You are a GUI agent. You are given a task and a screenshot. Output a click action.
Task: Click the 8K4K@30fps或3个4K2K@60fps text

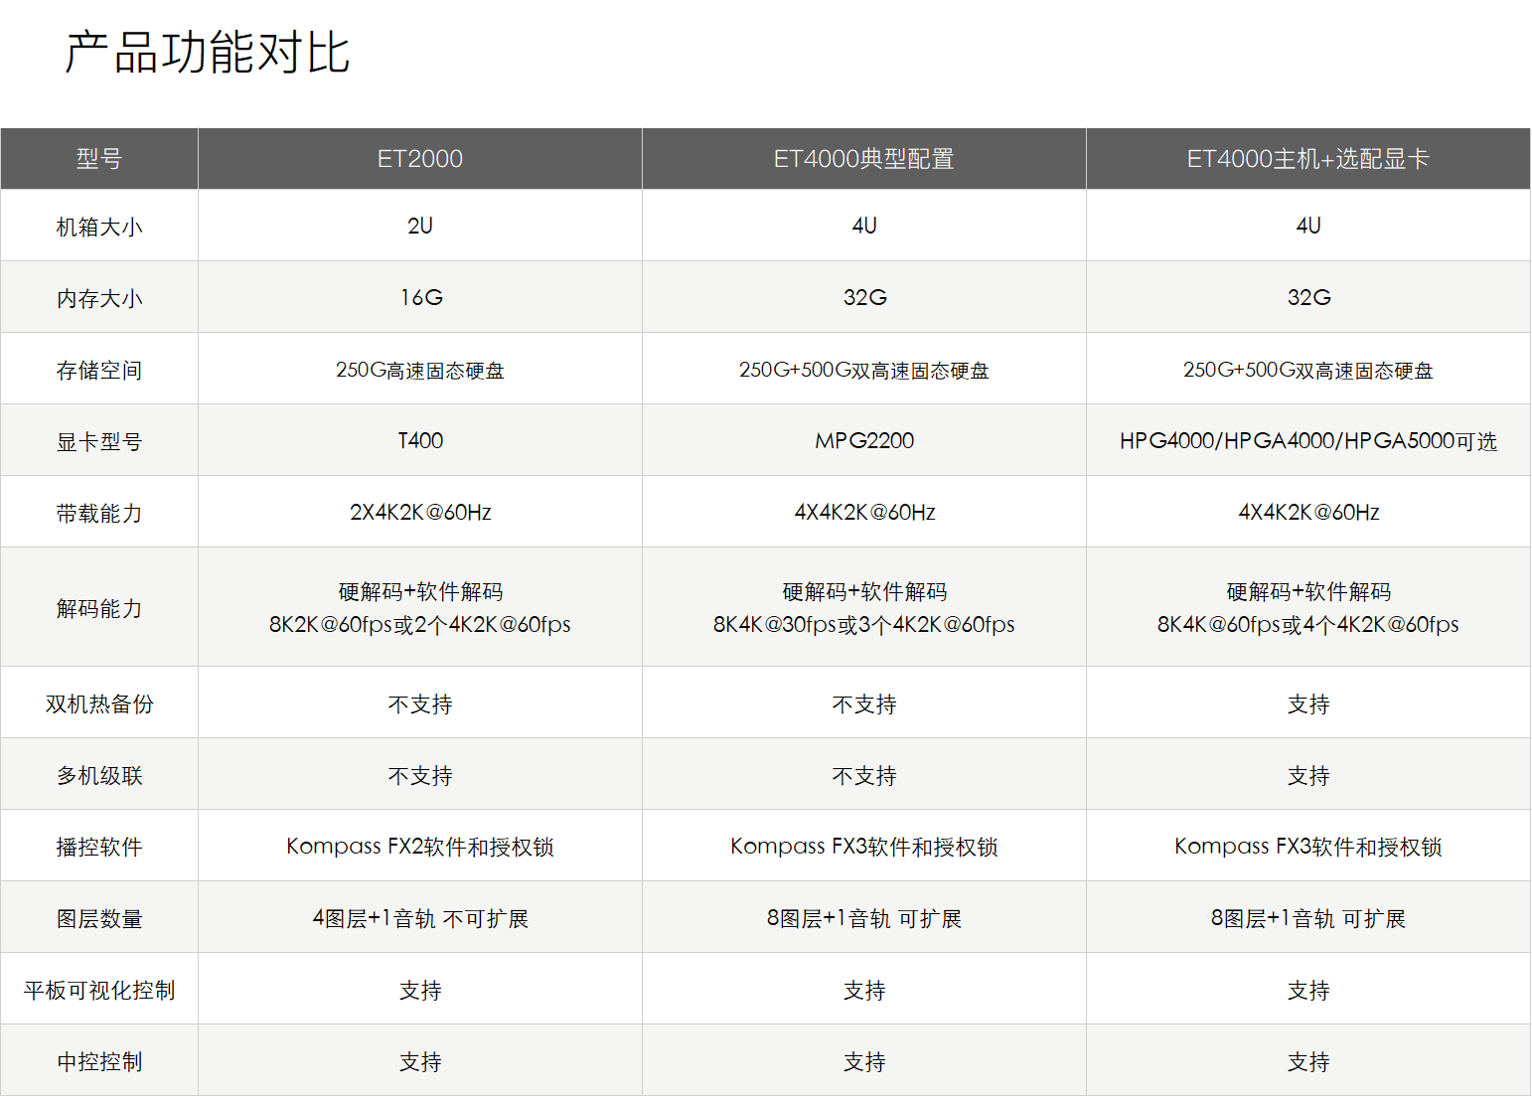tap(864, 624)
